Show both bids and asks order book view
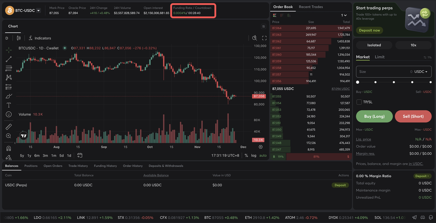The image size is (436, 223). [x=274, y=15]
